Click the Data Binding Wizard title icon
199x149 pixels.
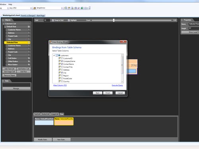51,42
